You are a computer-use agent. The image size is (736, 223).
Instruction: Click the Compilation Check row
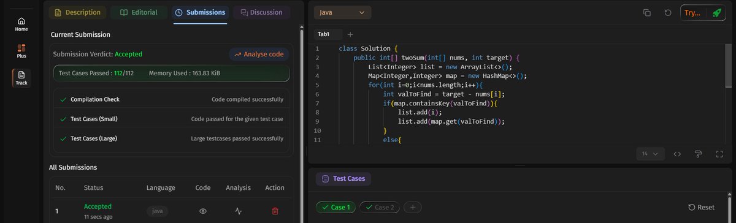coord(171,99)
